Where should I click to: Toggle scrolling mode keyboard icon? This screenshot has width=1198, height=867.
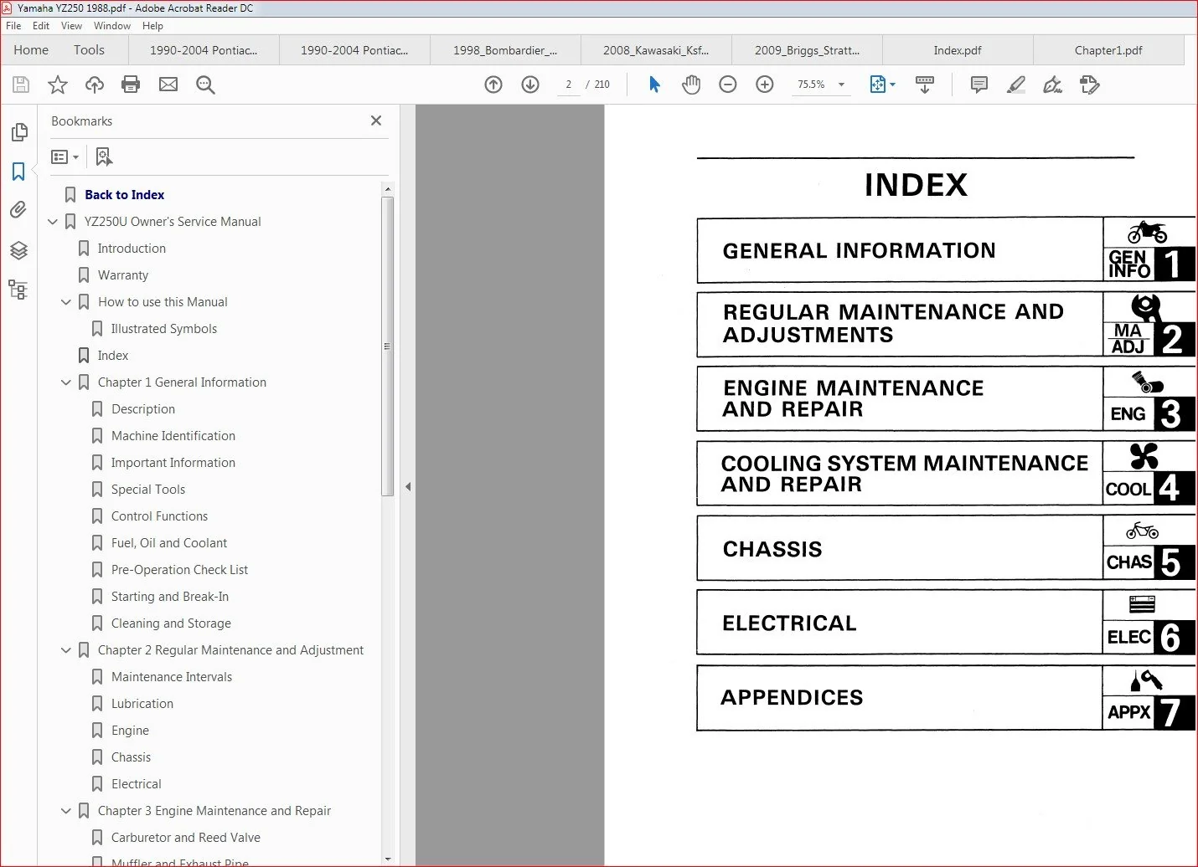pyautogui.click(x=925, y=85)
